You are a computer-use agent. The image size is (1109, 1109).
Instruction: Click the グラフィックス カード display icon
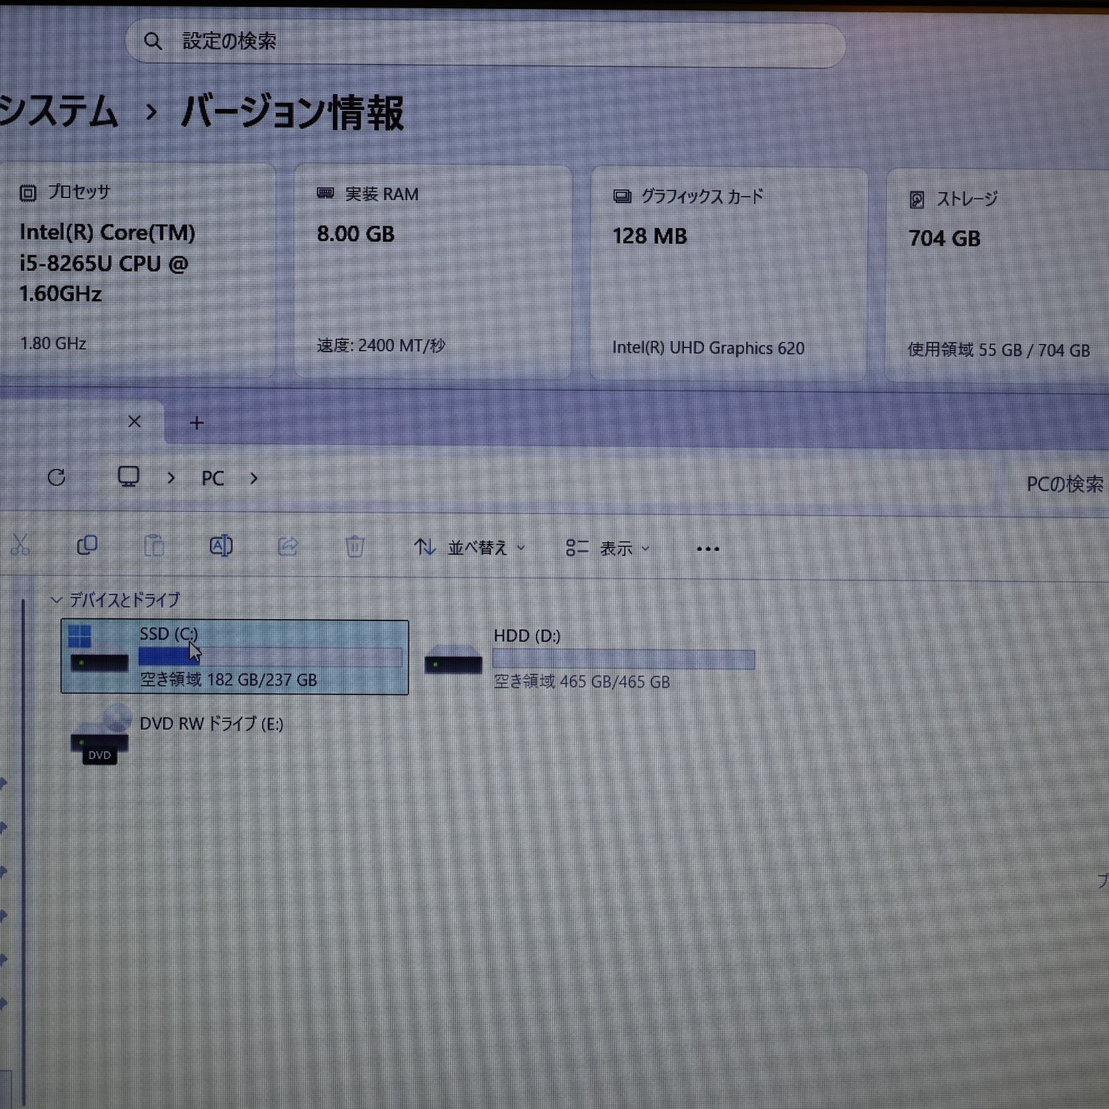point(622,197)
